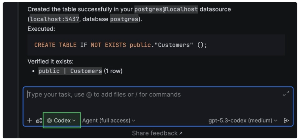Expand the prompt input with the arrows icon

(286, 94)
